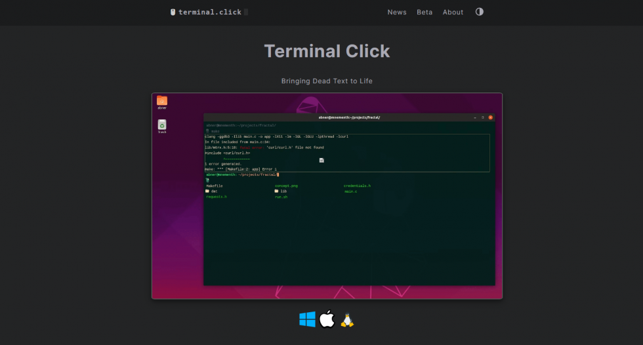Viewport: 643px width, 345px height.
Task: Click requests.h in the terminal listing
Action: click(217, 197)
